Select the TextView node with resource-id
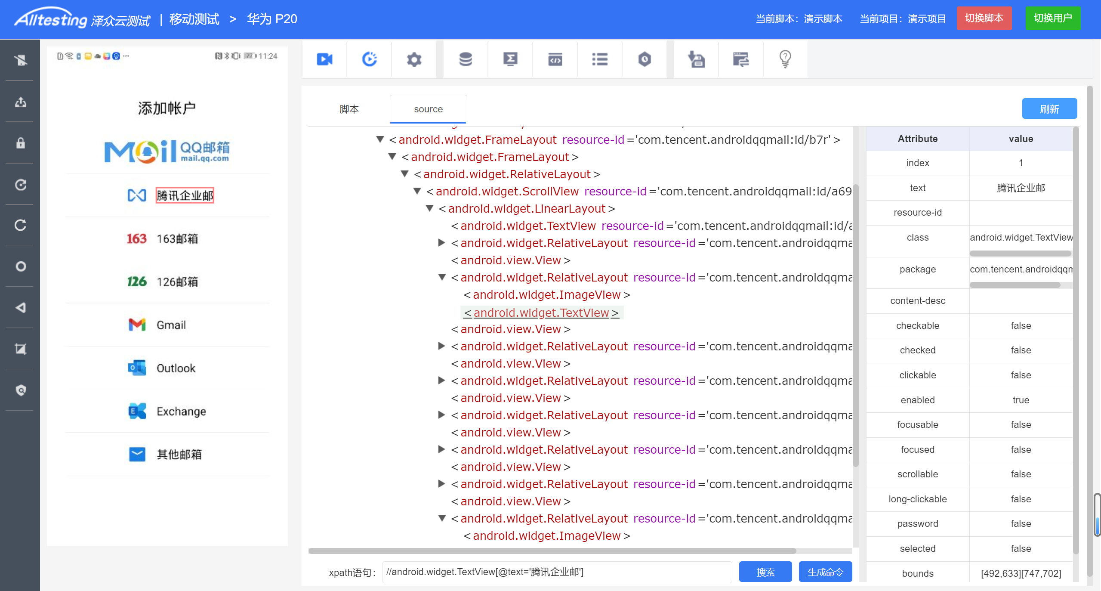 coord(651,226)
